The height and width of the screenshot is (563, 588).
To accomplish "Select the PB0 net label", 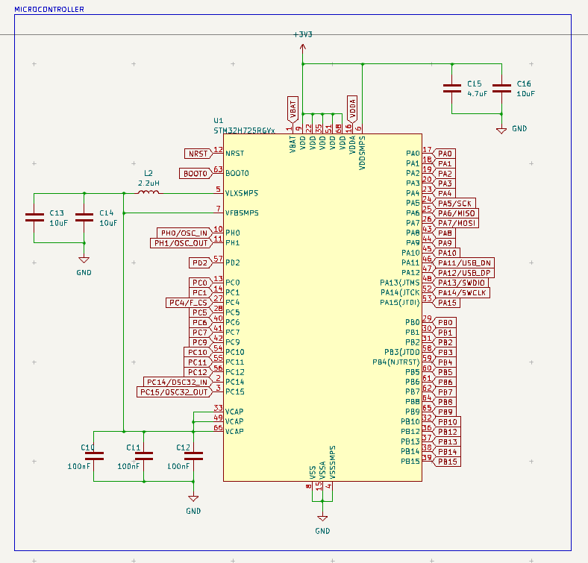I will click(445, 323).
